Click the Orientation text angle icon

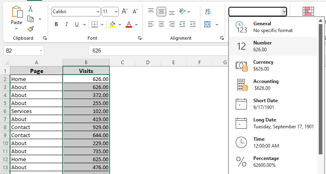click(x=182, y=11)
